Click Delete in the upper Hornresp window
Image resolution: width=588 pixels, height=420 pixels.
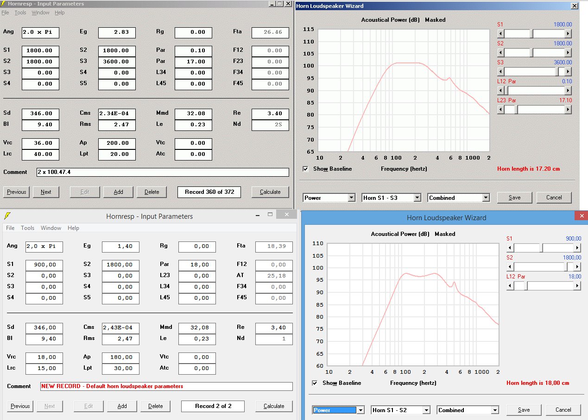click(152, 192)
